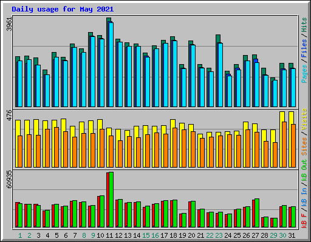Click day 6 on the x-axis
Viewport: 311px width, 242px height.
coord(66,235)
